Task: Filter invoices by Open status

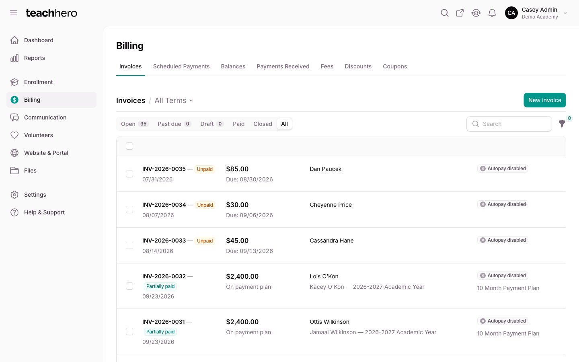Action: click(x=135, y=124)
